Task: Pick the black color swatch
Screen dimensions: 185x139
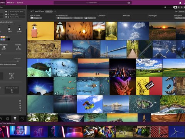Action: tap(8, 39)
